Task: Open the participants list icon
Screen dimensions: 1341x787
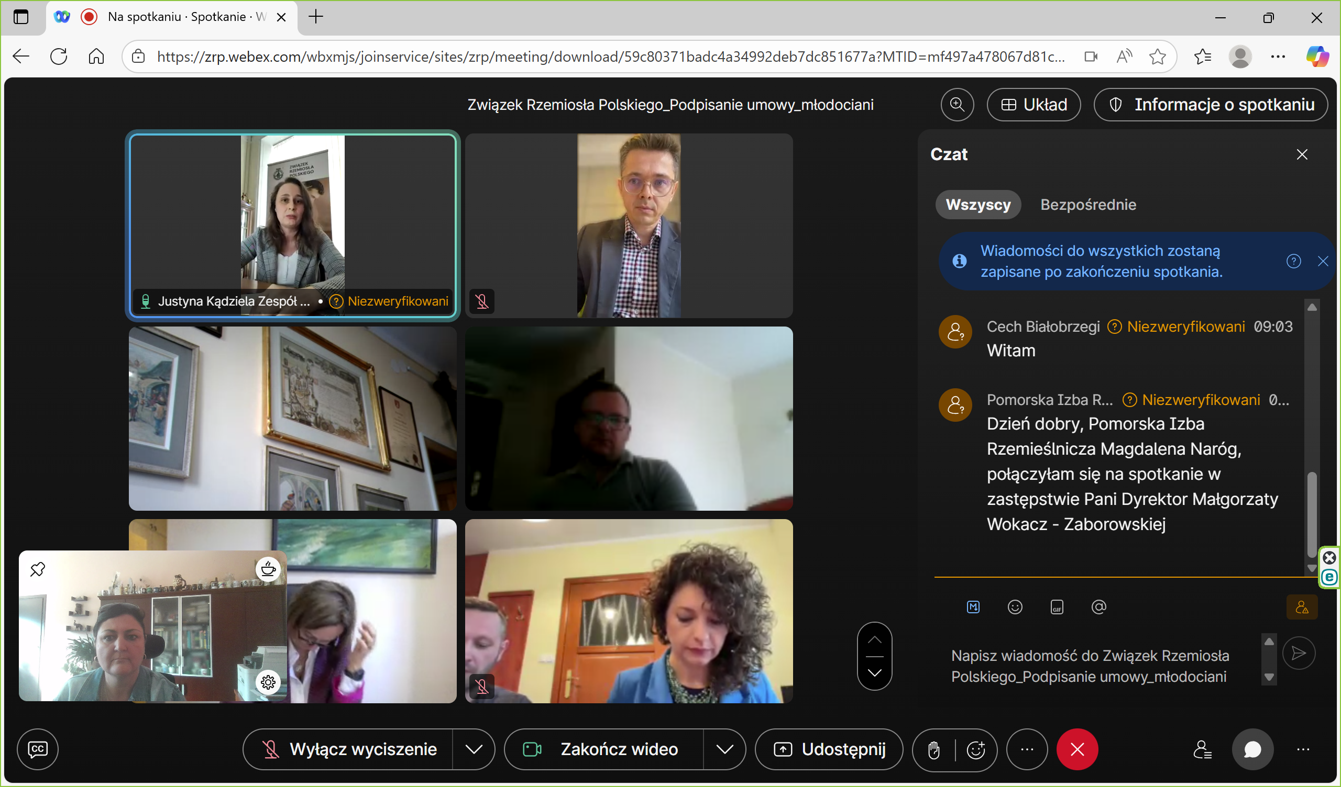Action: 1202,749
